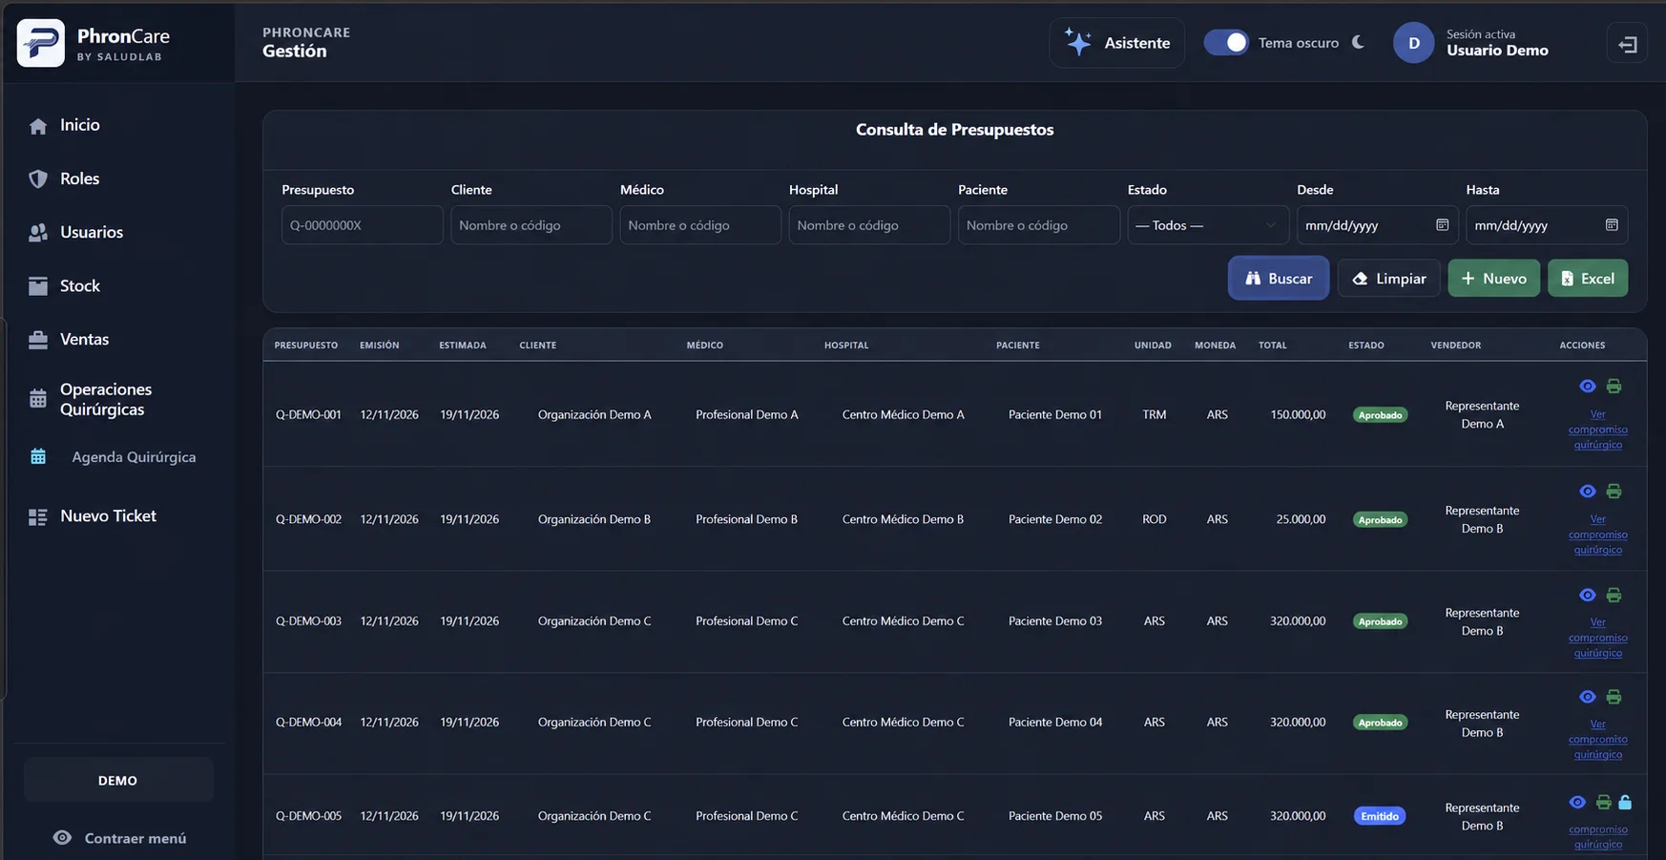Click the user avatar D circle

pos(1414,43)
